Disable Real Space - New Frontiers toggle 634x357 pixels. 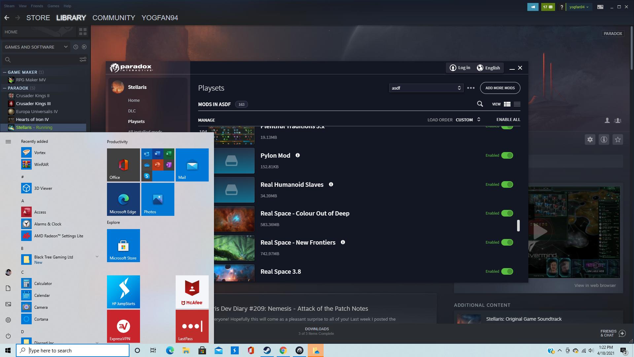(507, 242)
